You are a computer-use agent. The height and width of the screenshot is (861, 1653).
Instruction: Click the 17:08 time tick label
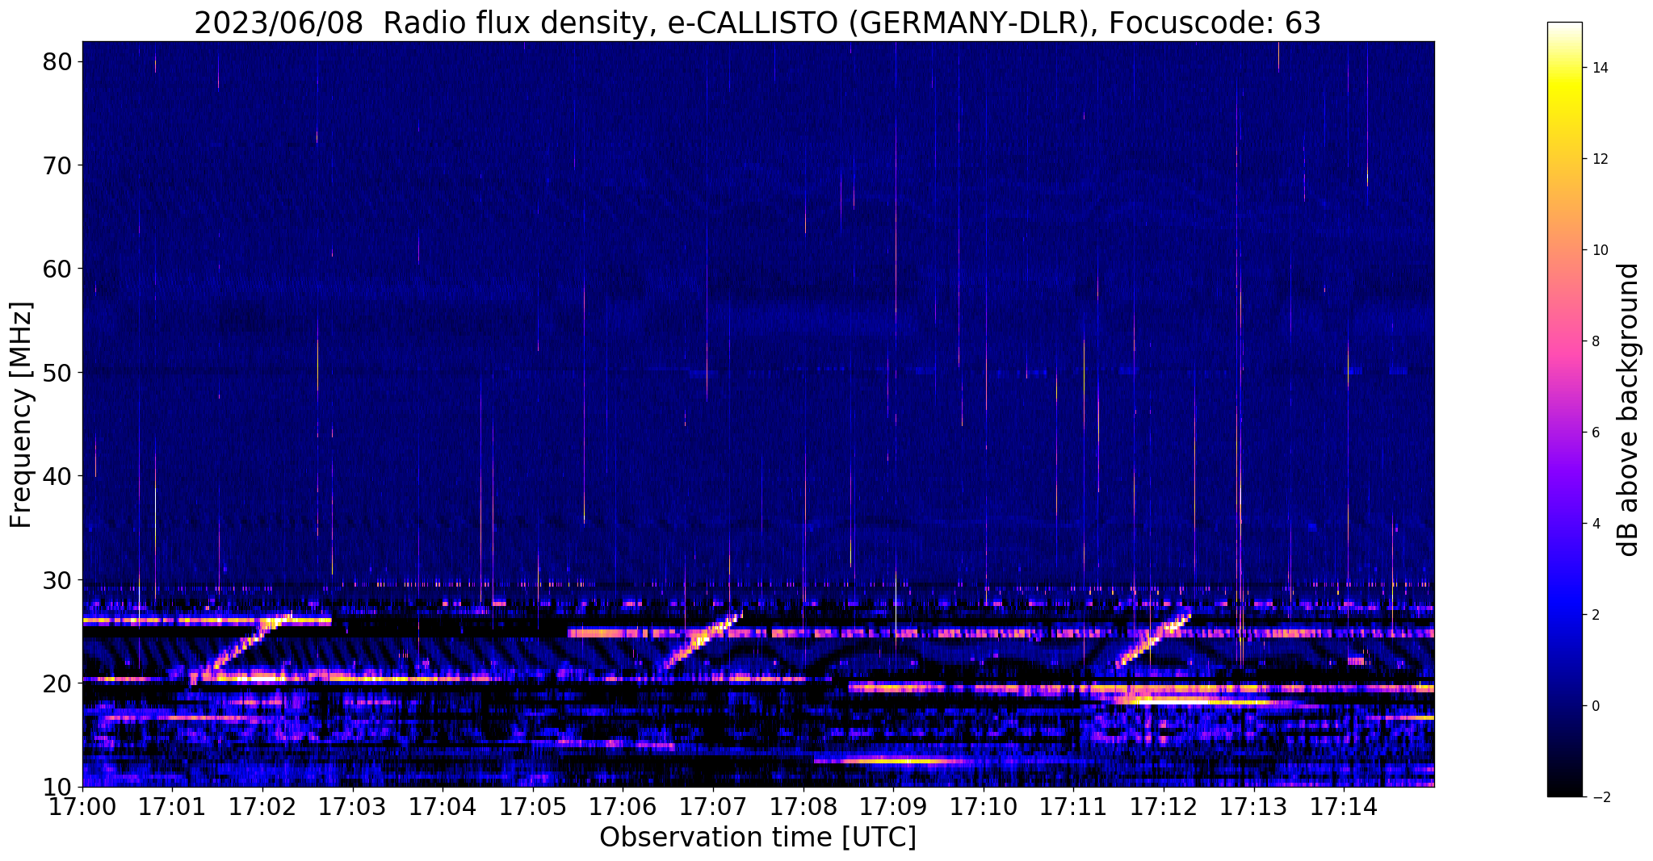pyautogui.click(x=803, y=807)
